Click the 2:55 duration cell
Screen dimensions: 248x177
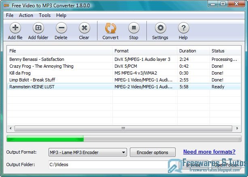[x=184, y=80]
